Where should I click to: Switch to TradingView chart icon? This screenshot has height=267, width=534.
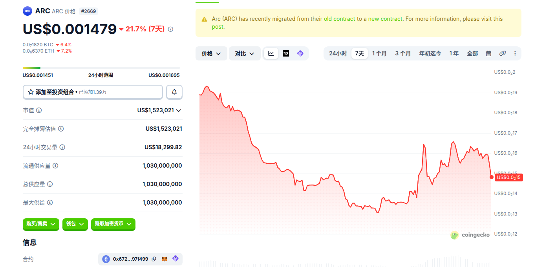[x=286, y=53]
